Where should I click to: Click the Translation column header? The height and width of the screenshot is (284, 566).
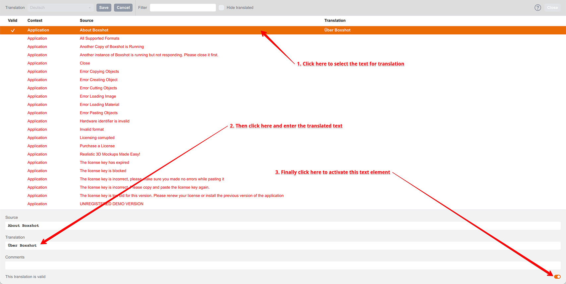335,21
